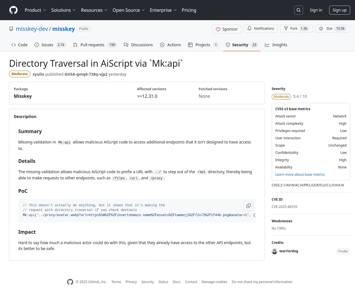Click the Sign up button
The image size is (355, 301).
[x=340, y=10]
